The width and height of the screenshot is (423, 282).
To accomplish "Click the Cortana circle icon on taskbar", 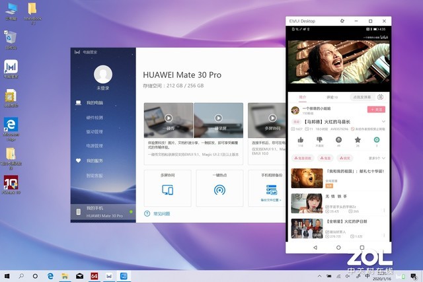I will (x=35, y=276).
